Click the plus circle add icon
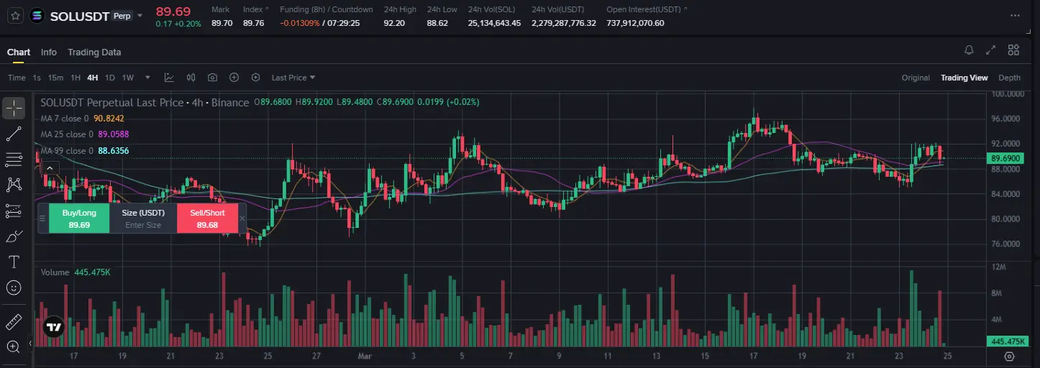This screenshot has width=1040, height=368. (234, 78)
